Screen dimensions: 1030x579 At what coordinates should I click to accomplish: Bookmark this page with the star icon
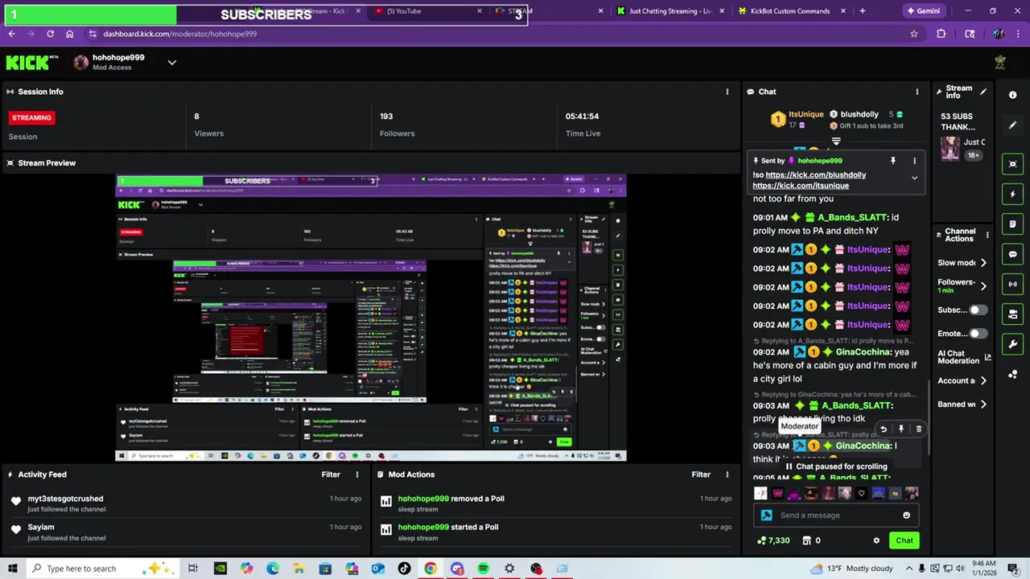pyautogui.click(x=913, y=34)
